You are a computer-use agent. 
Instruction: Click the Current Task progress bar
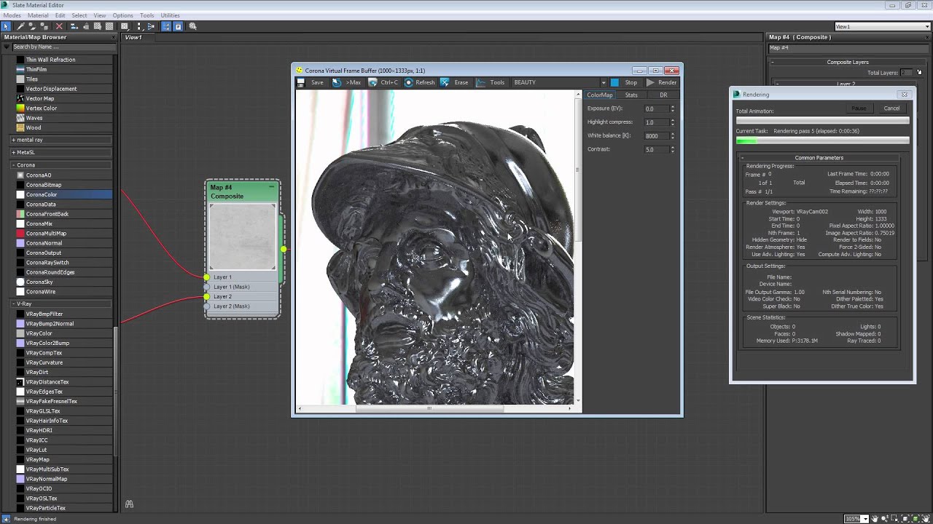822,140
